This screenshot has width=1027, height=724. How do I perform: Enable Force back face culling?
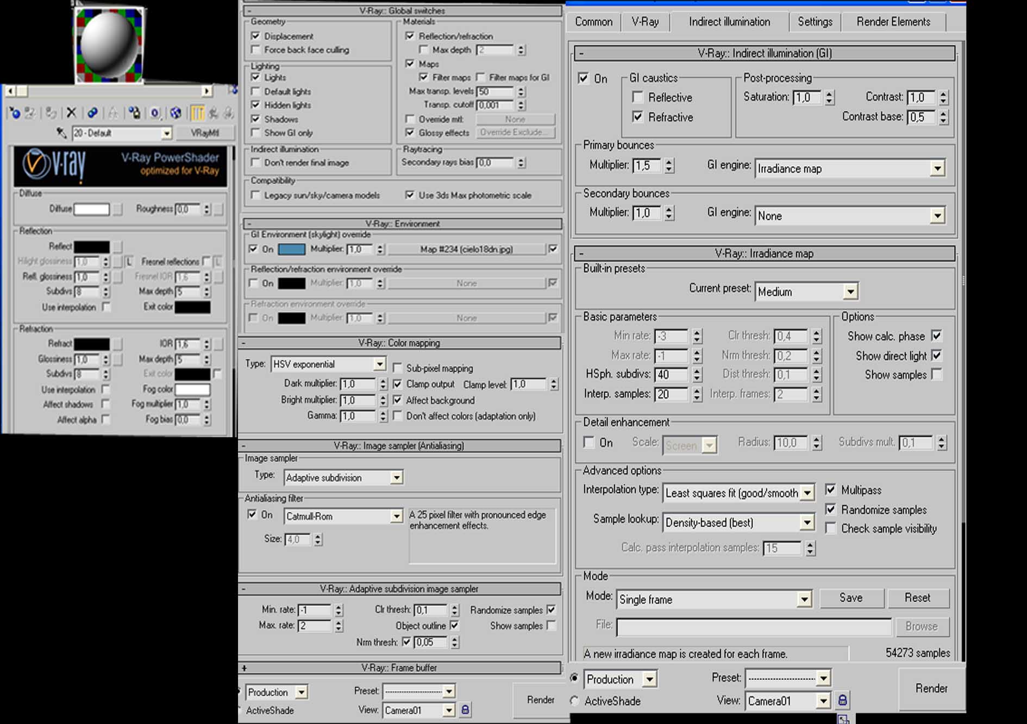[x=255, y=50]
